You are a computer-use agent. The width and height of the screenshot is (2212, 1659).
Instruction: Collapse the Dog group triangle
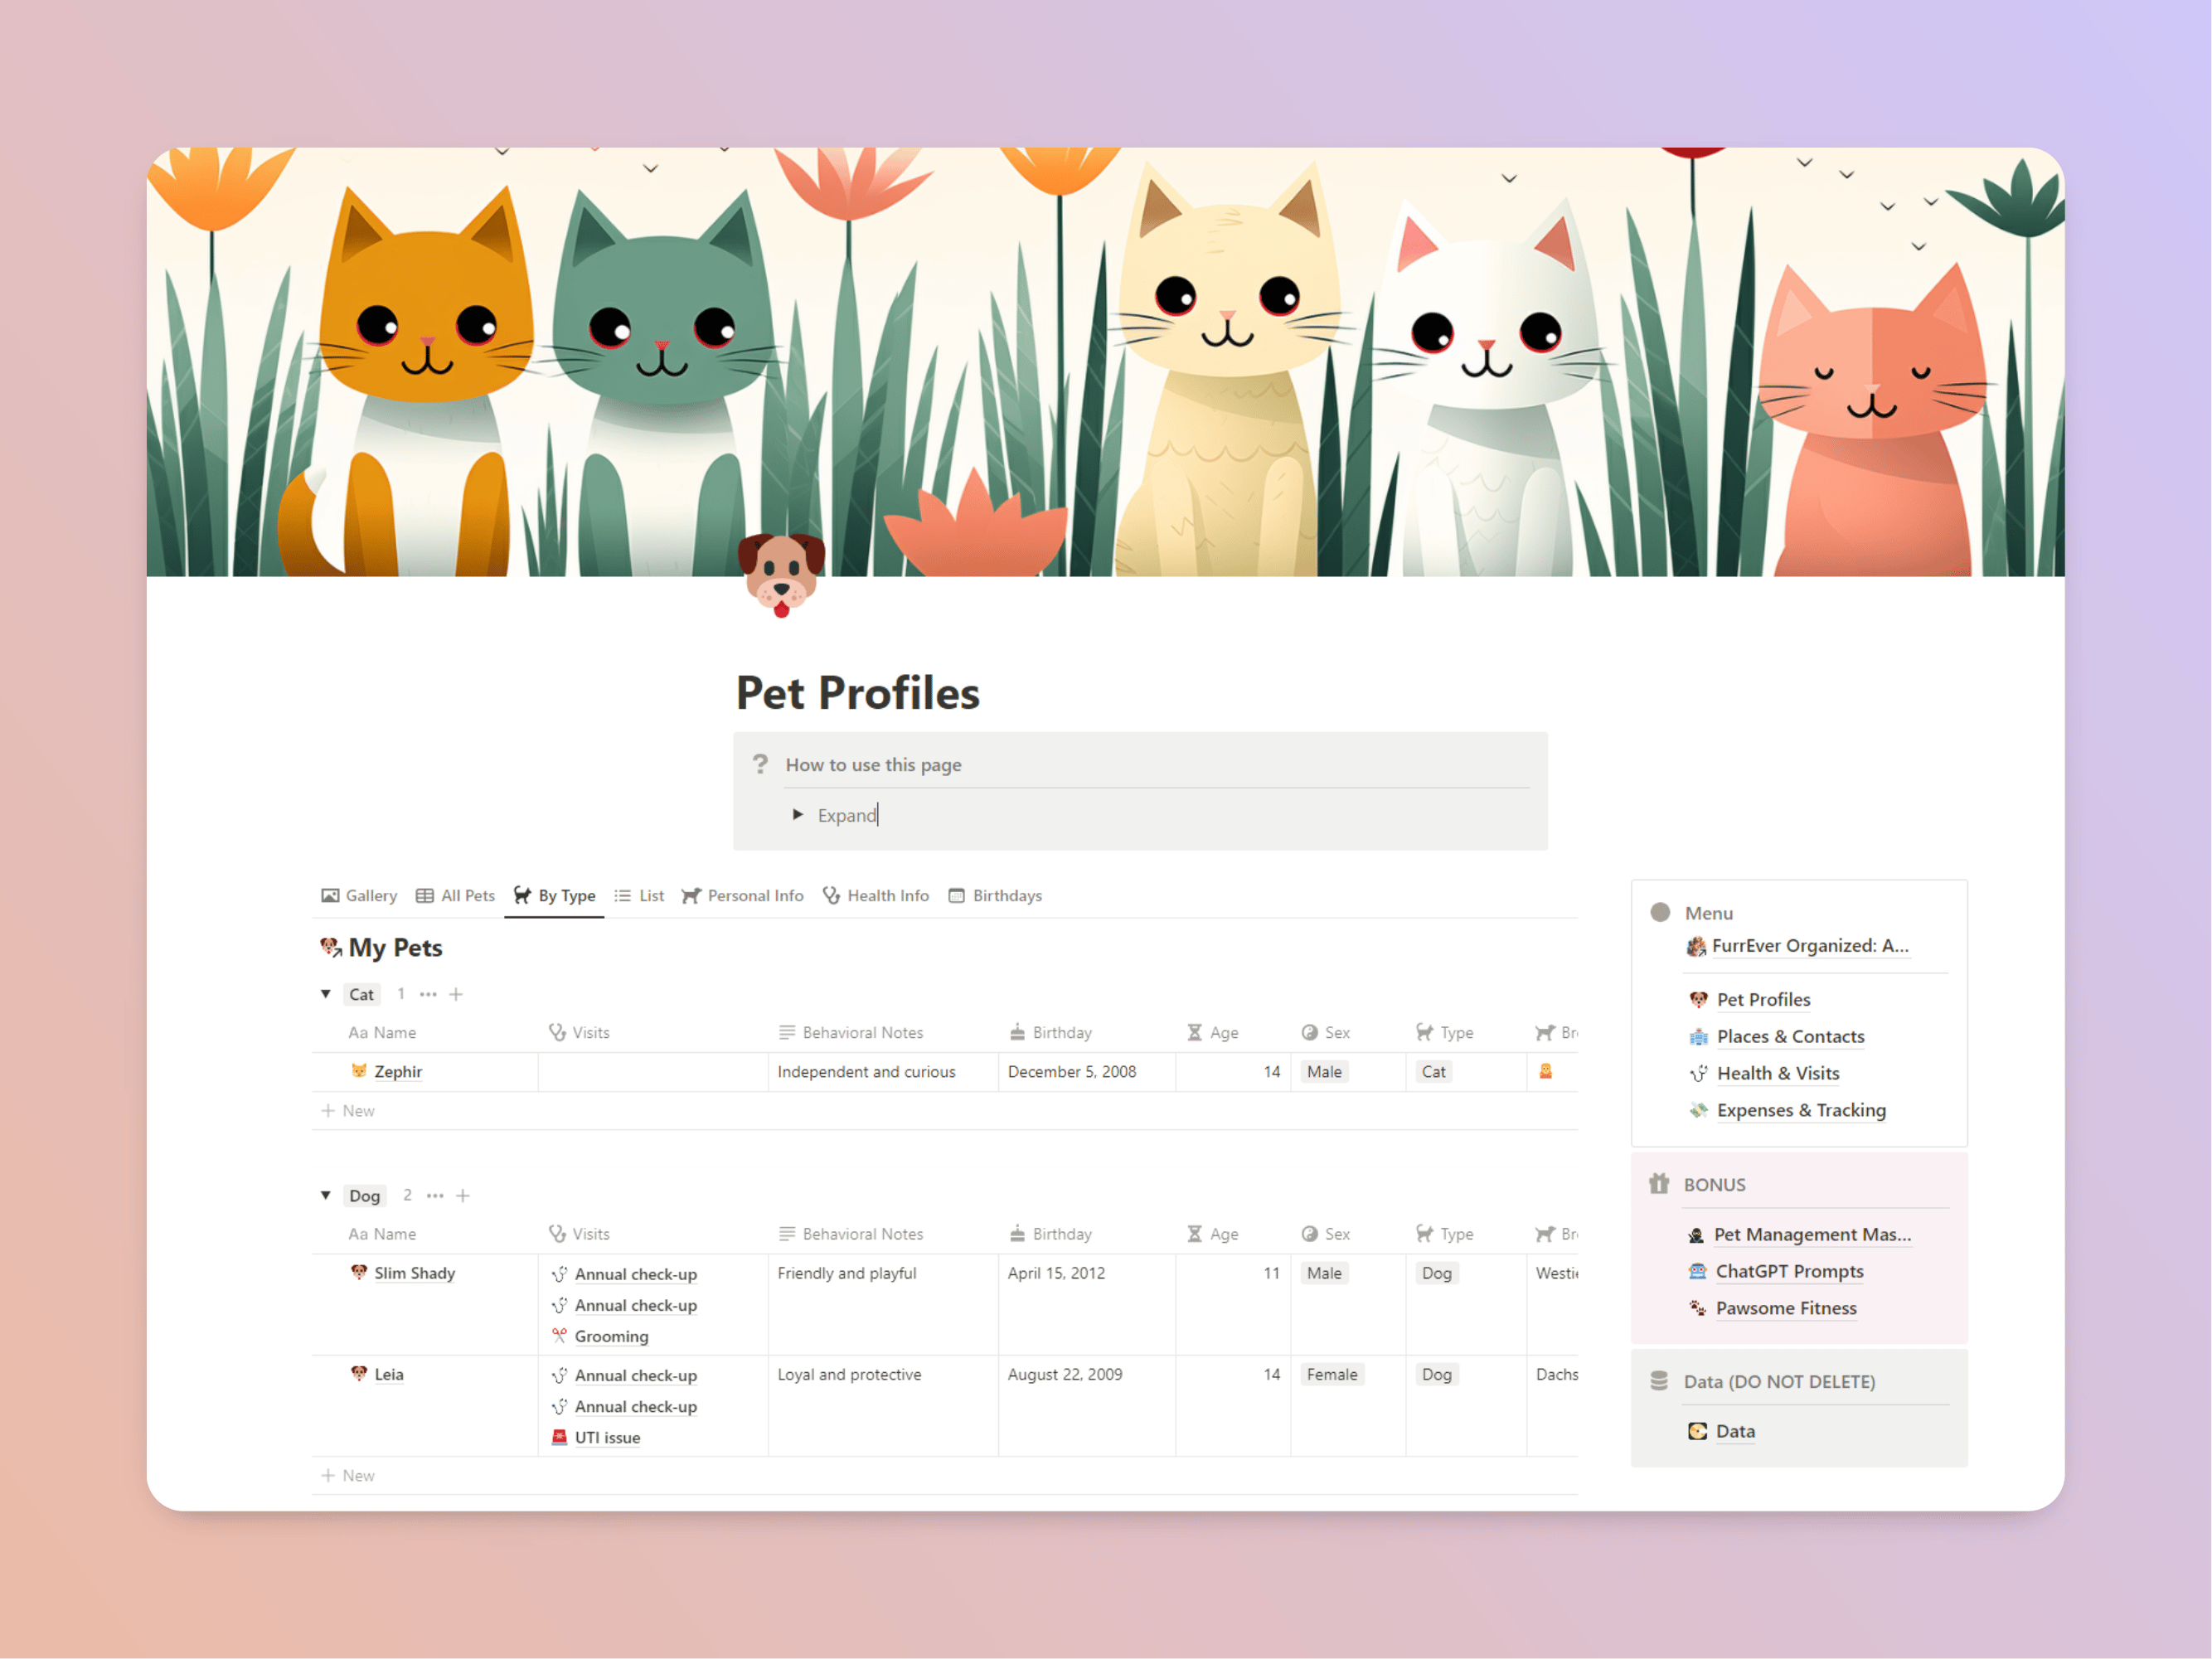[x=326, y=1196]
